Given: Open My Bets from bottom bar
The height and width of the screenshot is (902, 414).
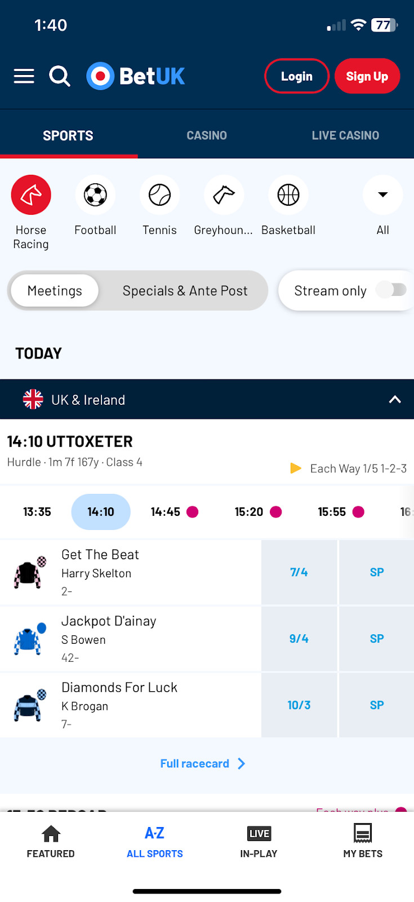Looking at the screenshot, I should [x=363, y=840].
